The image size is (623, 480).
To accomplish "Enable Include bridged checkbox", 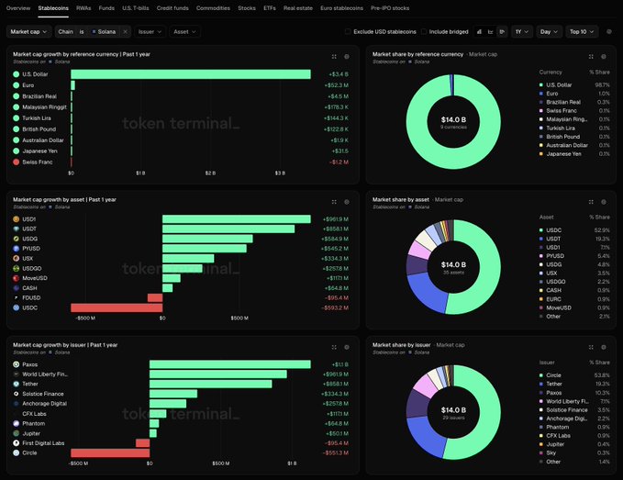I will click(424, 32).
